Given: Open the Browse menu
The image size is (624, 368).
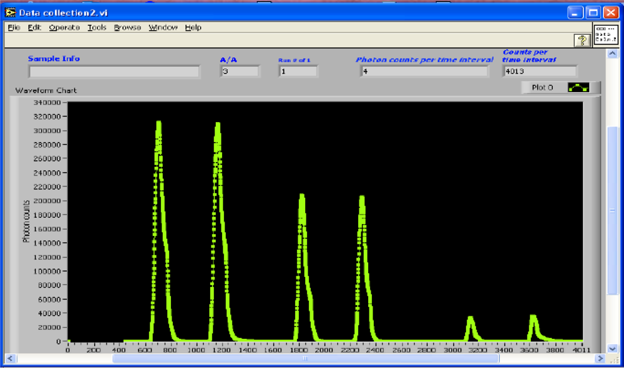Looking at the screenshot, I should coord(127,27).
